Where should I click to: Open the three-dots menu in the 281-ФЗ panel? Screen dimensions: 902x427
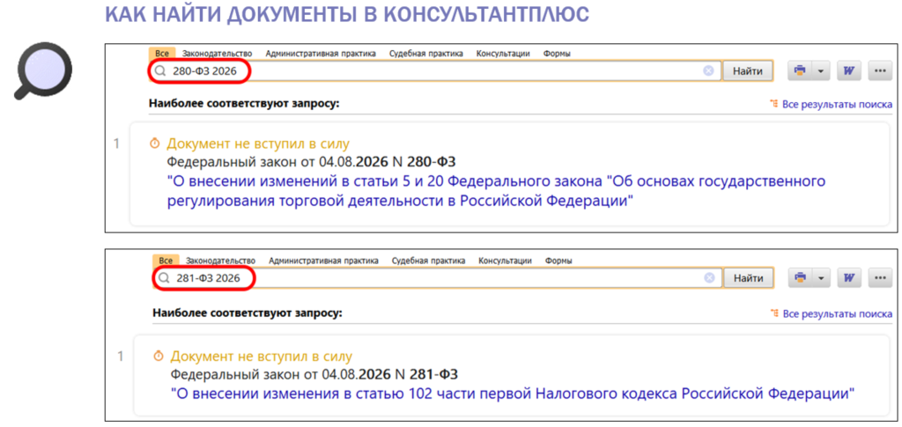pos(880,278)
